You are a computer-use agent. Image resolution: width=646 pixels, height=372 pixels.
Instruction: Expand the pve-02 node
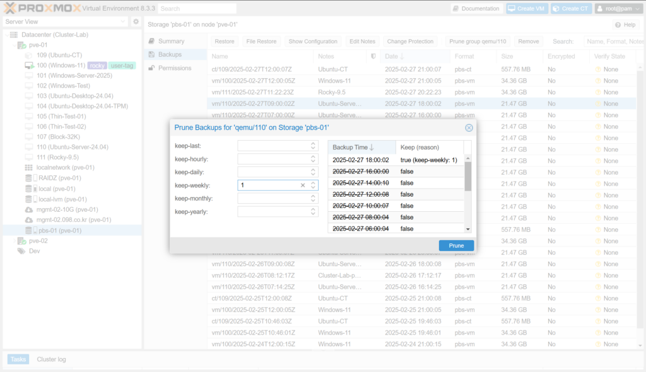click(13, 241)
